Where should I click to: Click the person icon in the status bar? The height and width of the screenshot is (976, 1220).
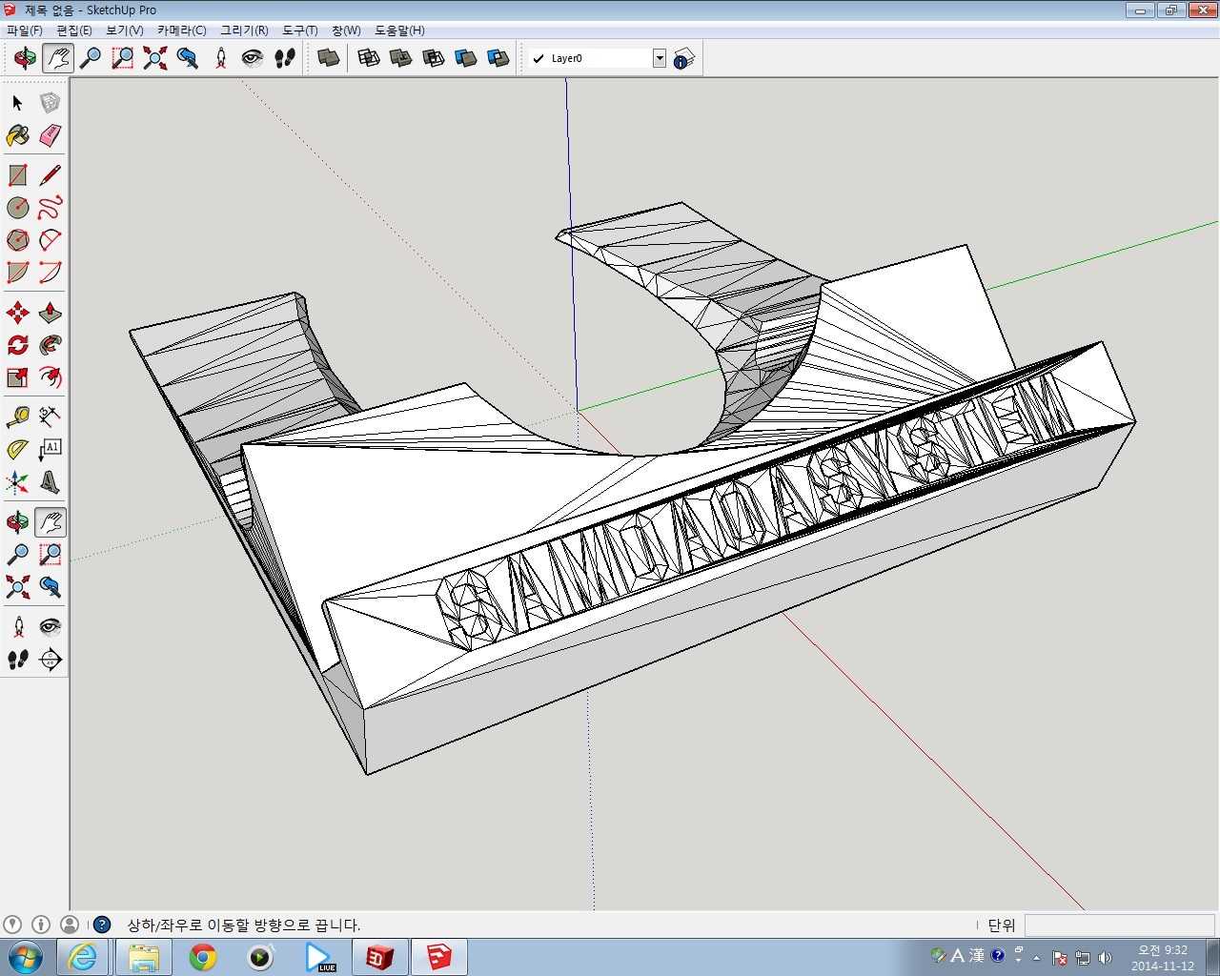click(70, 925)
